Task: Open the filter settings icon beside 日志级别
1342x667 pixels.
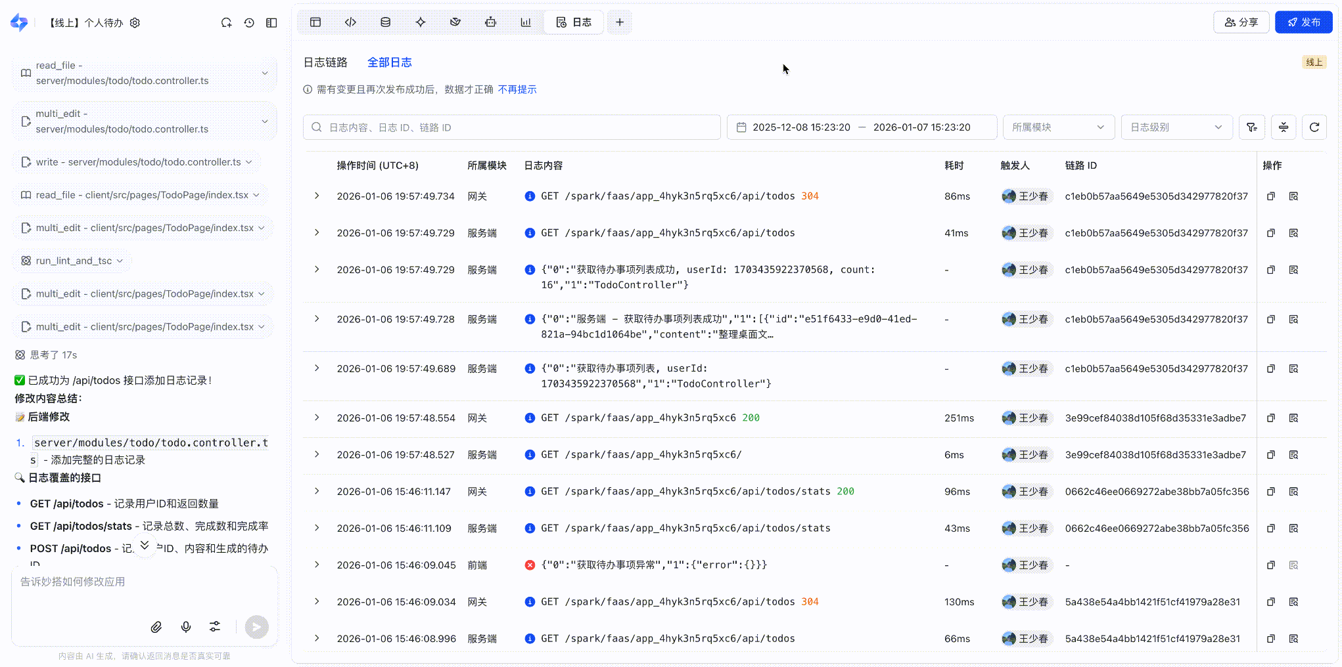Action: click(1252, 127)
